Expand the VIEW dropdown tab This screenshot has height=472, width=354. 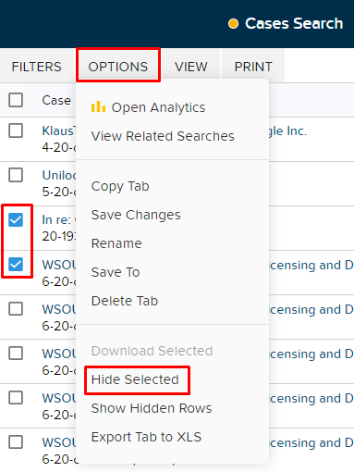(191, 67)
